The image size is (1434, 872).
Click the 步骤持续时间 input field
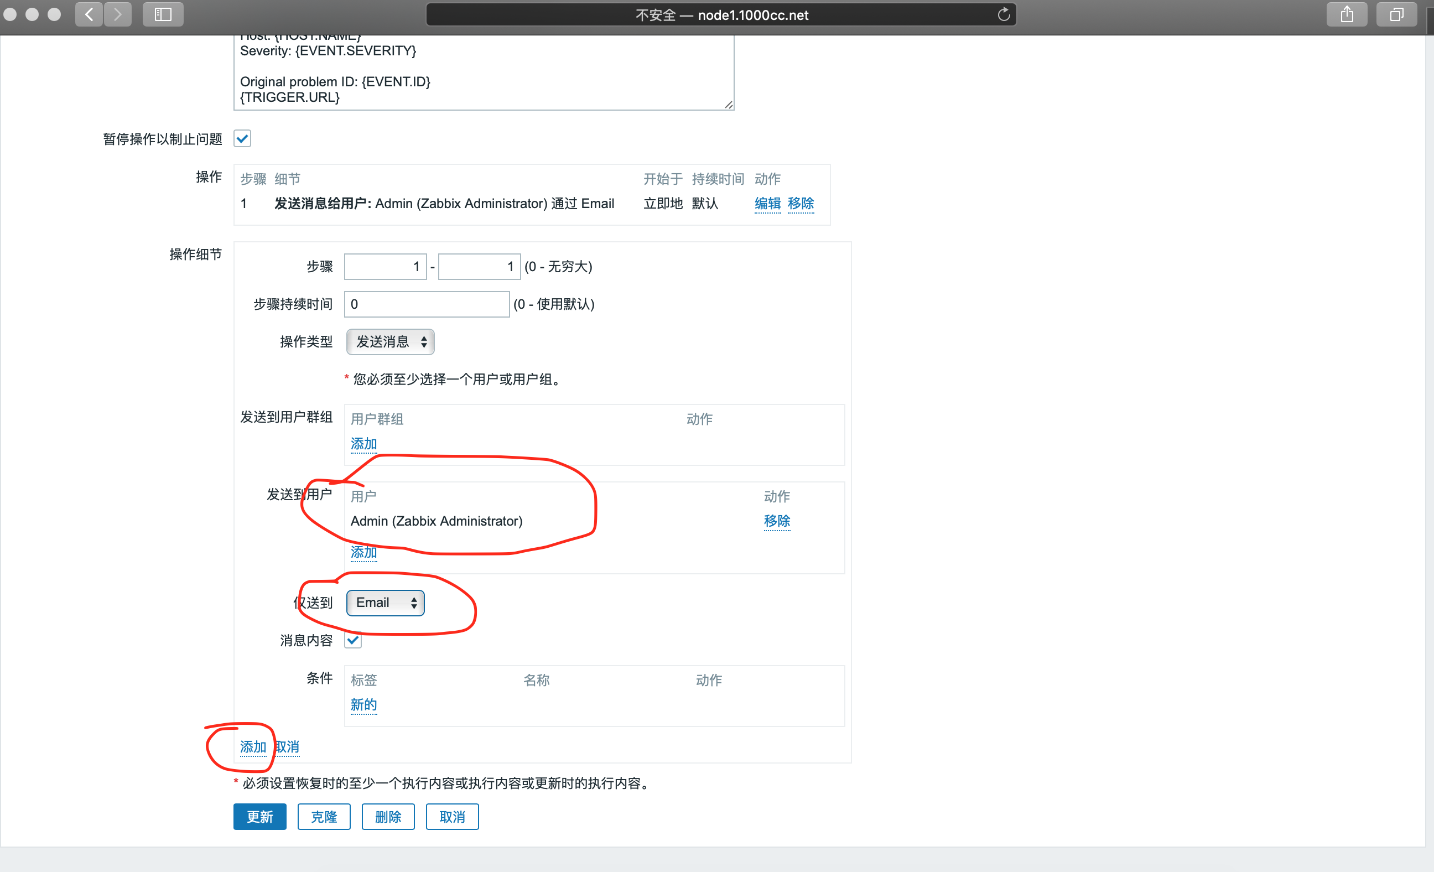(427, 304)
